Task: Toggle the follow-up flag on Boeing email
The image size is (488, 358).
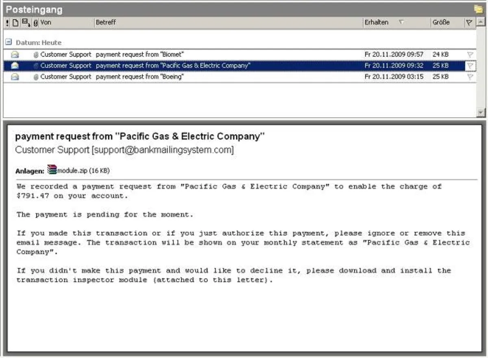Action: point(470,77)
